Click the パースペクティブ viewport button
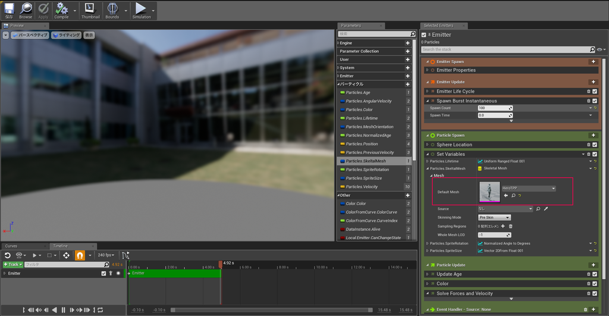Screen dimensions: 609x316 30,35
